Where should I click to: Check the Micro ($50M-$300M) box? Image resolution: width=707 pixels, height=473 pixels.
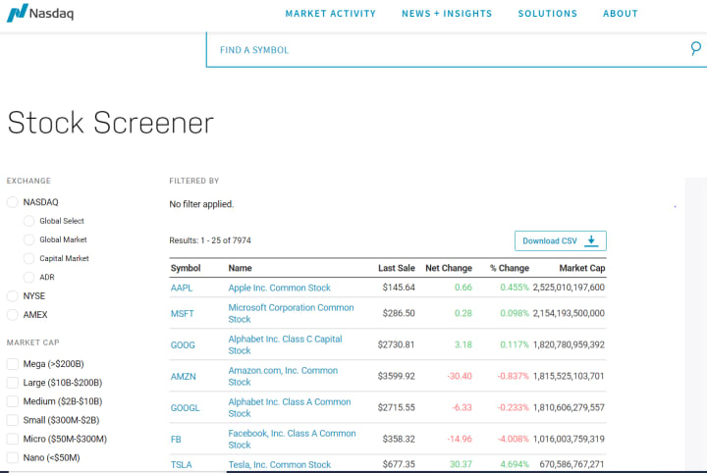pos(13,439)
